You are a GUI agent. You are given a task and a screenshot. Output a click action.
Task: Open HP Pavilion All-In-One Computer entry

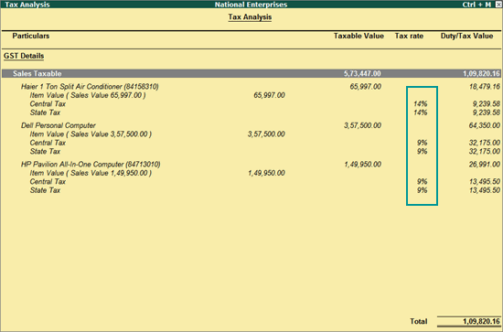tap(91, 165)
